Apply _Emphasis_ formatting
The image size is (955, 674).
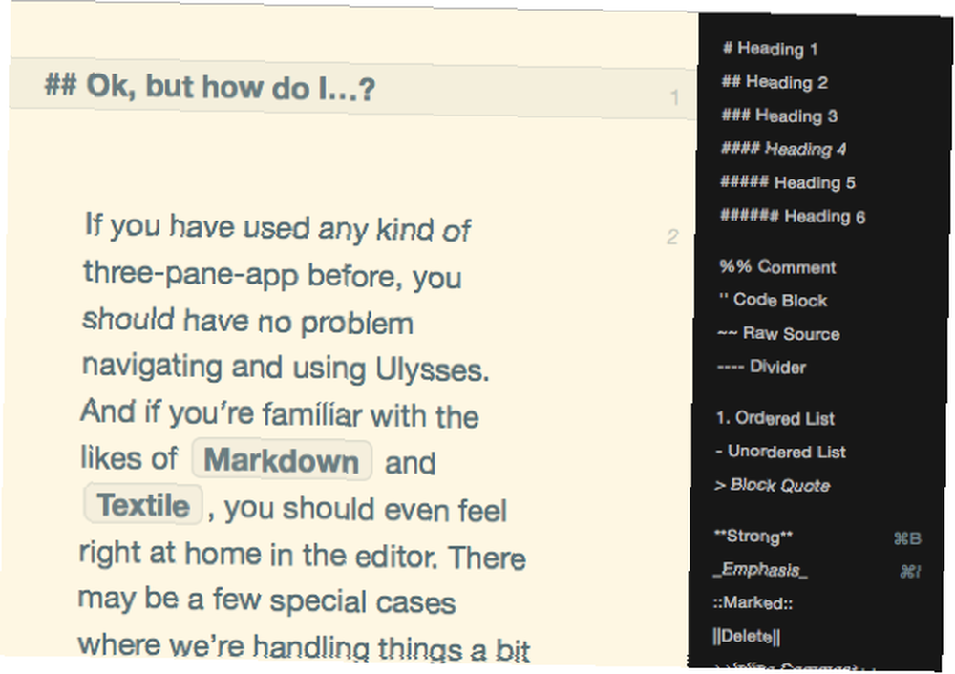(760, 570)
